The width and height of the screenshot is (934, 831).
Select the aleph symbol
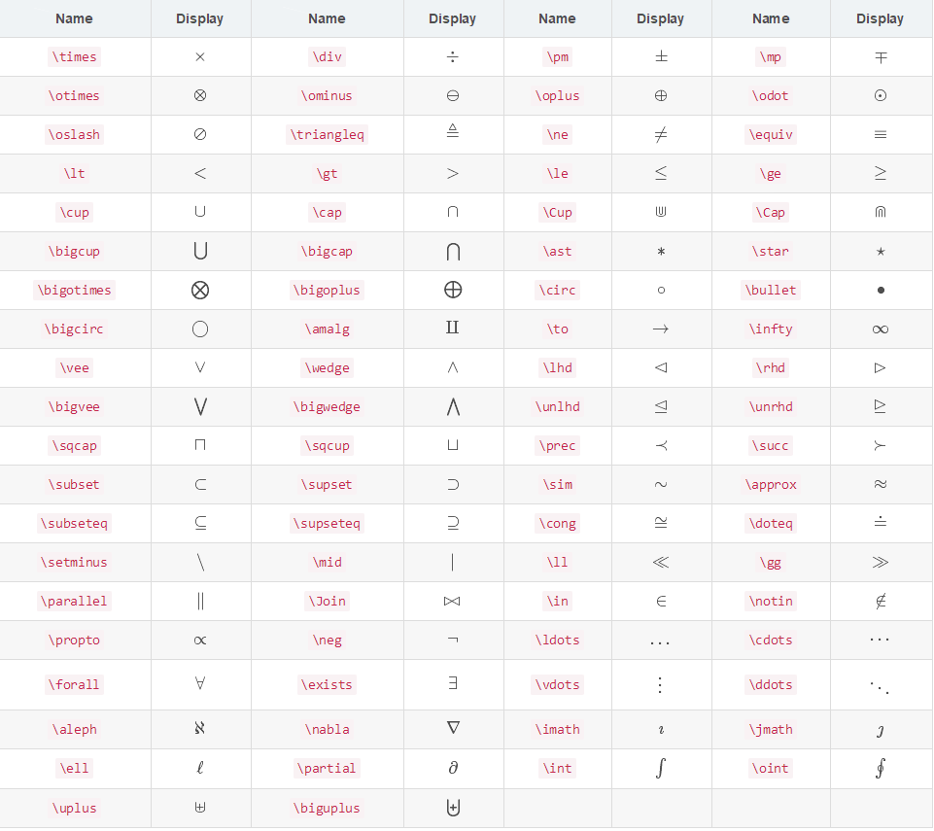(200, 728)
